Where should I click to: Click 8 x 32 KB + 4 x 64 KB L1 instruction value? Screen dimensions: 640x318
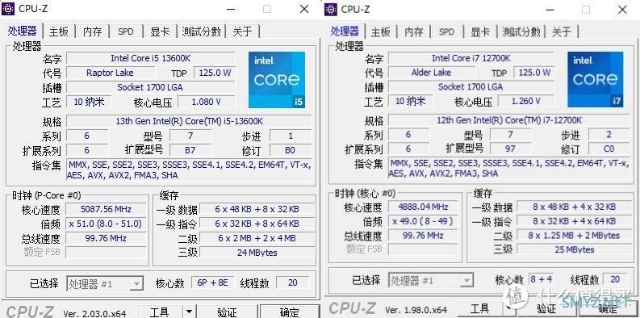click(x=575, y=221)
